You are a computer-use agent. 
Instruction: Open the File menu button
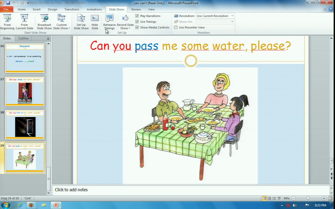tap(6, 9)
